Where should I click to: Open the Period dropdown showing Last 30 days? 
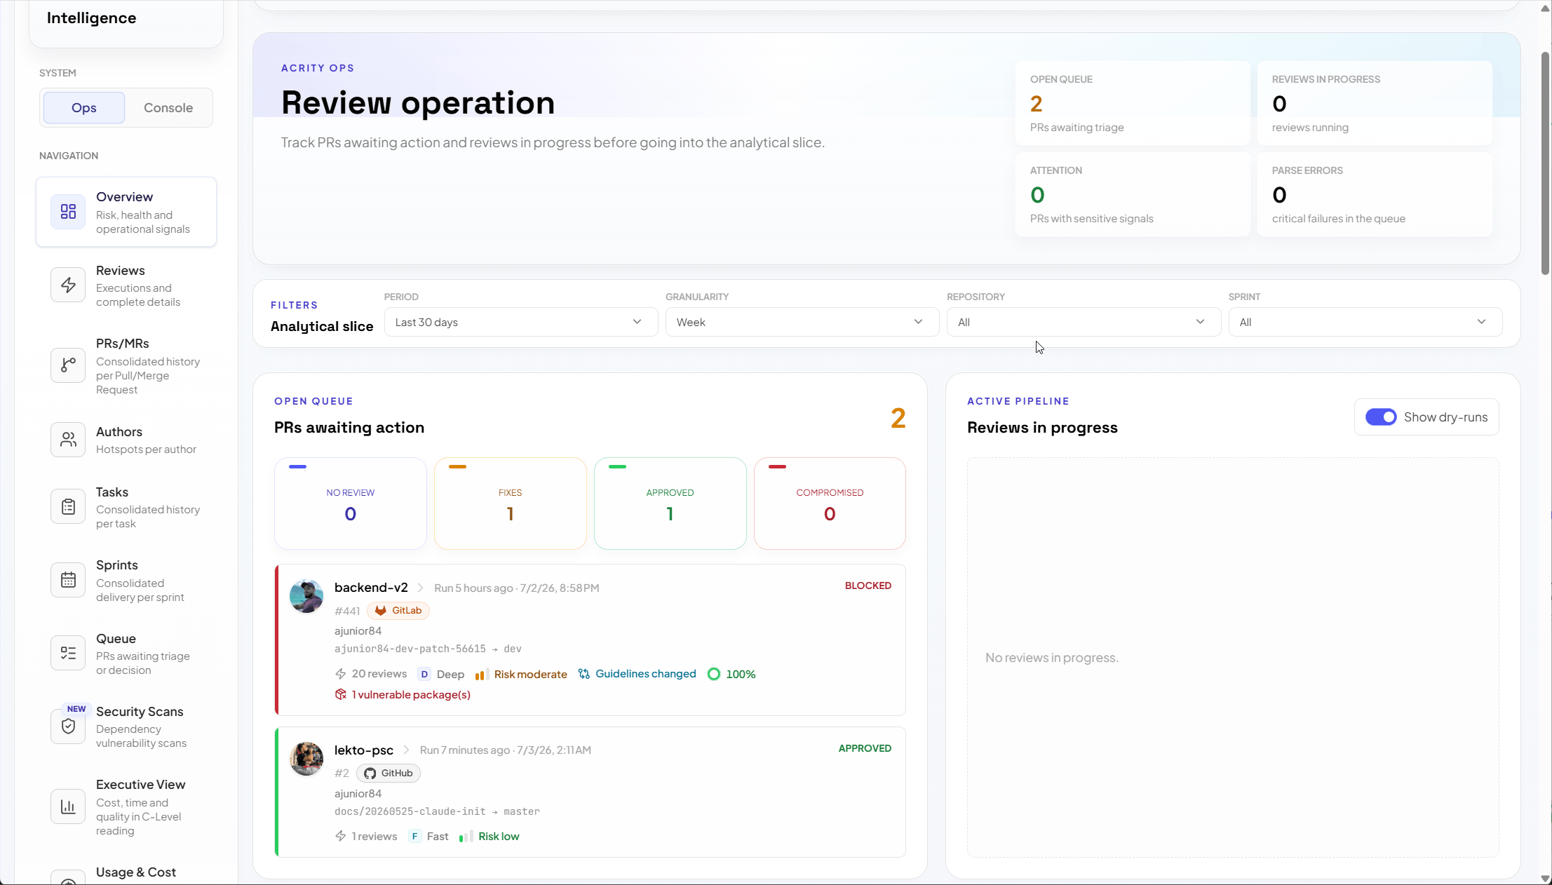click(520, 322)
